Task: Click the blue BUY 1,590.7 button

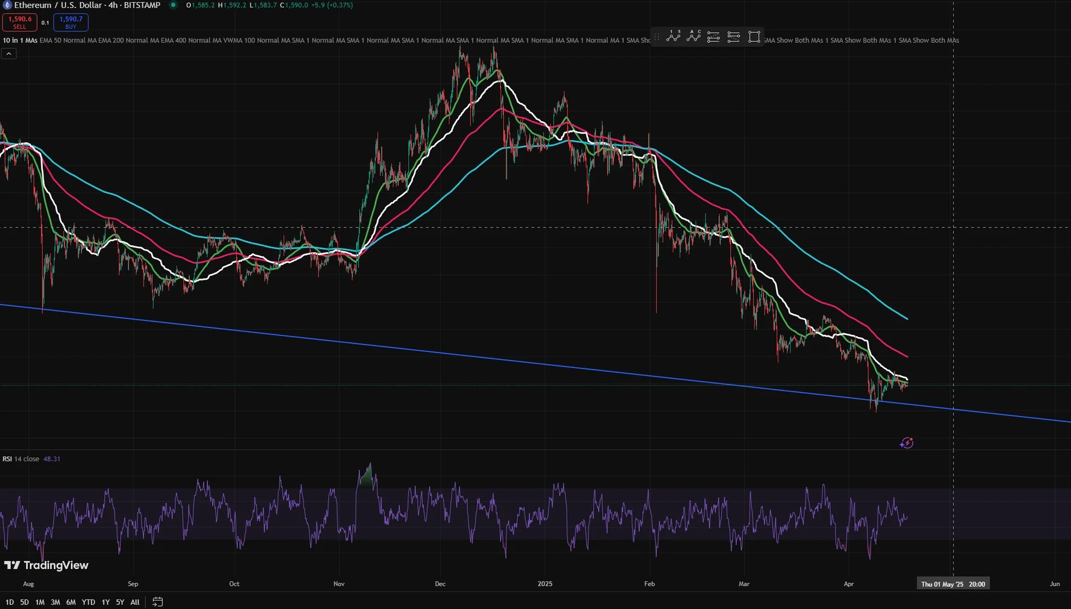Action: coord(70,22)
